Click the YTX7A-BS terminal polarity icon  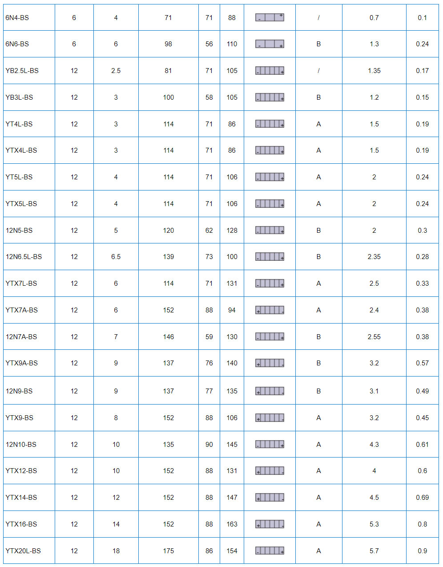(270, 310)
